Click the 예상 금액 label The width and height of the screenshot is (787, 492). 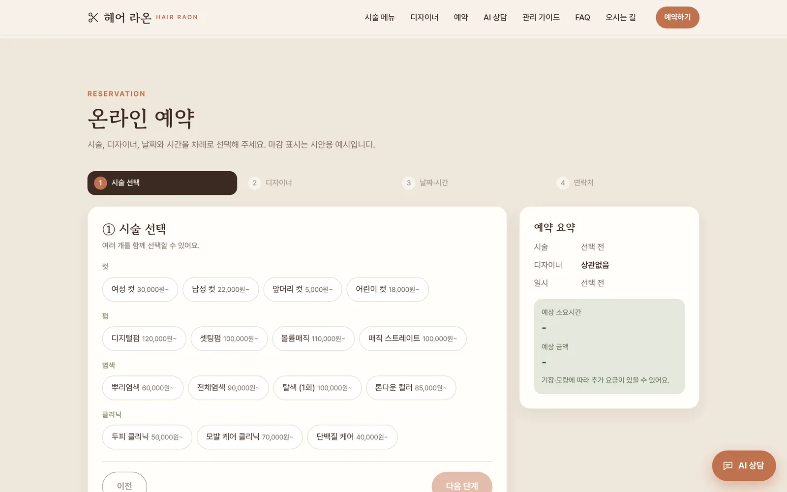click(555, 347)
